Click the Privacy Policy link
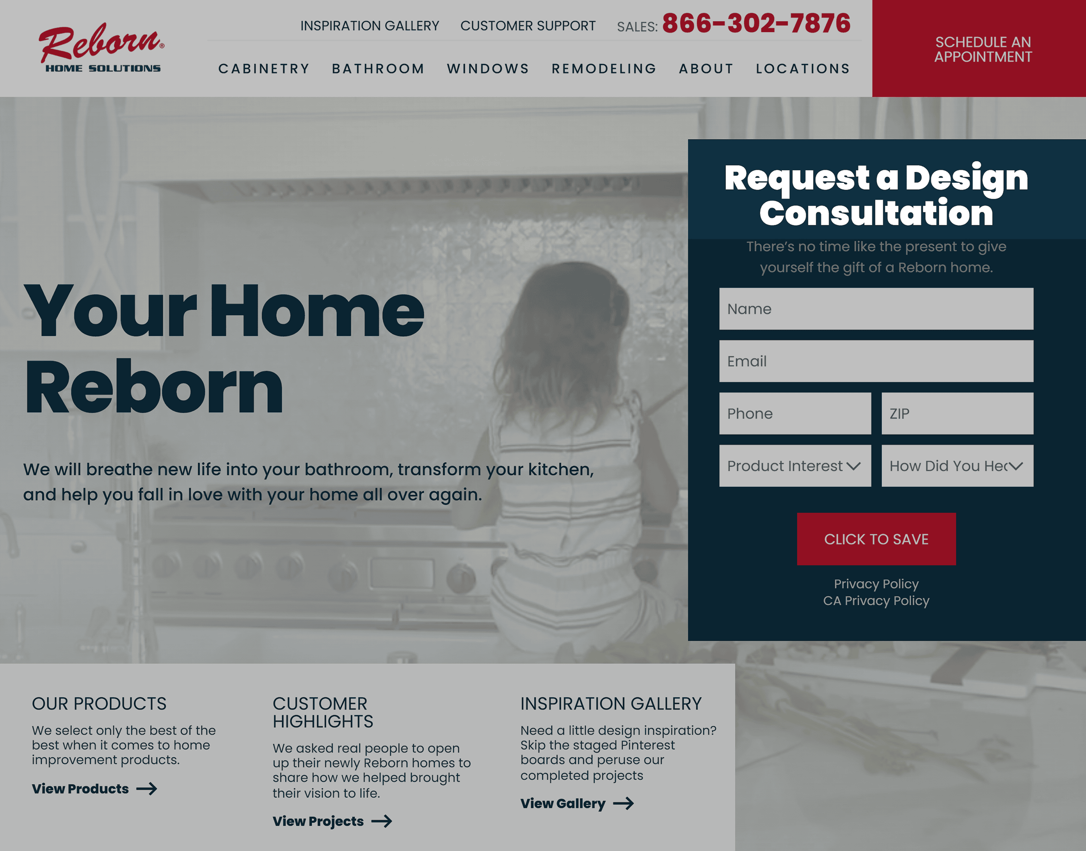The image size is (1086, 851). (x=876, y=583)
